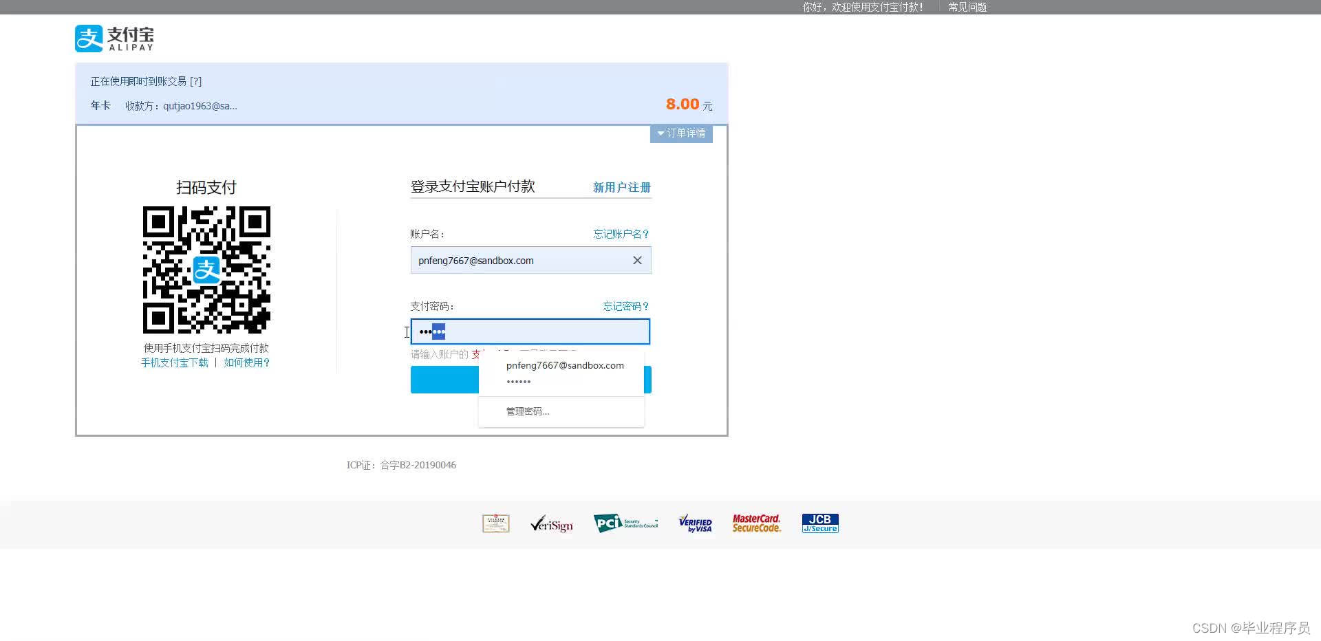Click the payee text 收款方: qutjao1963@sa...
The image size is (1321, 641).
point(181,106)
